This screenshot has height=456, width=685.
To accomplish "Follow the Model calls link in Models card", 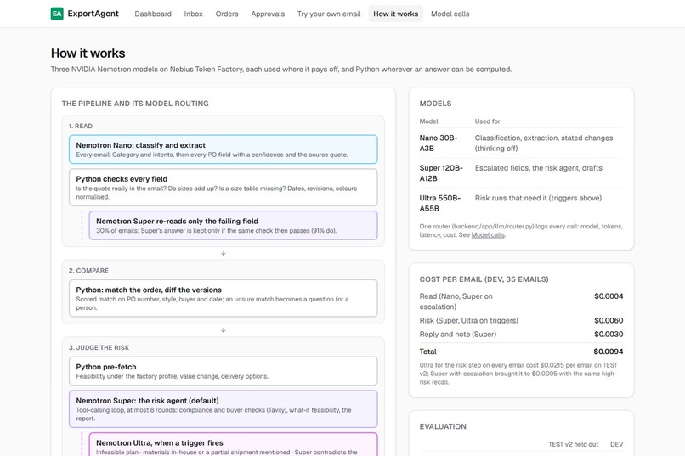I will tap(488, 234).
